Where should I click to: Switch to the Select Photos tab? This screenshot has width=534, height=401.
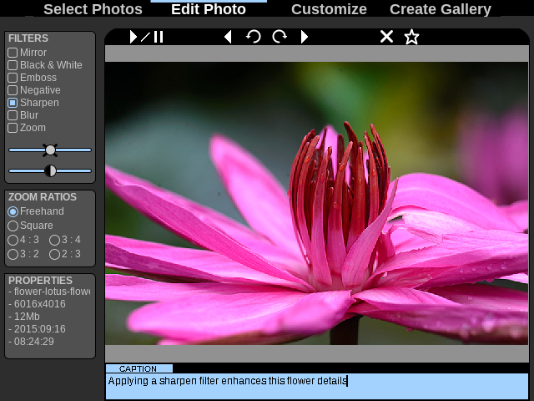(93, 9)
